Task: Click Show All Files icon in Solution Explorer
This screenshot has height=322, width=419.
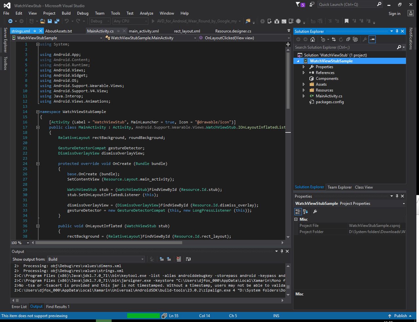Action: tap(355, 39)
